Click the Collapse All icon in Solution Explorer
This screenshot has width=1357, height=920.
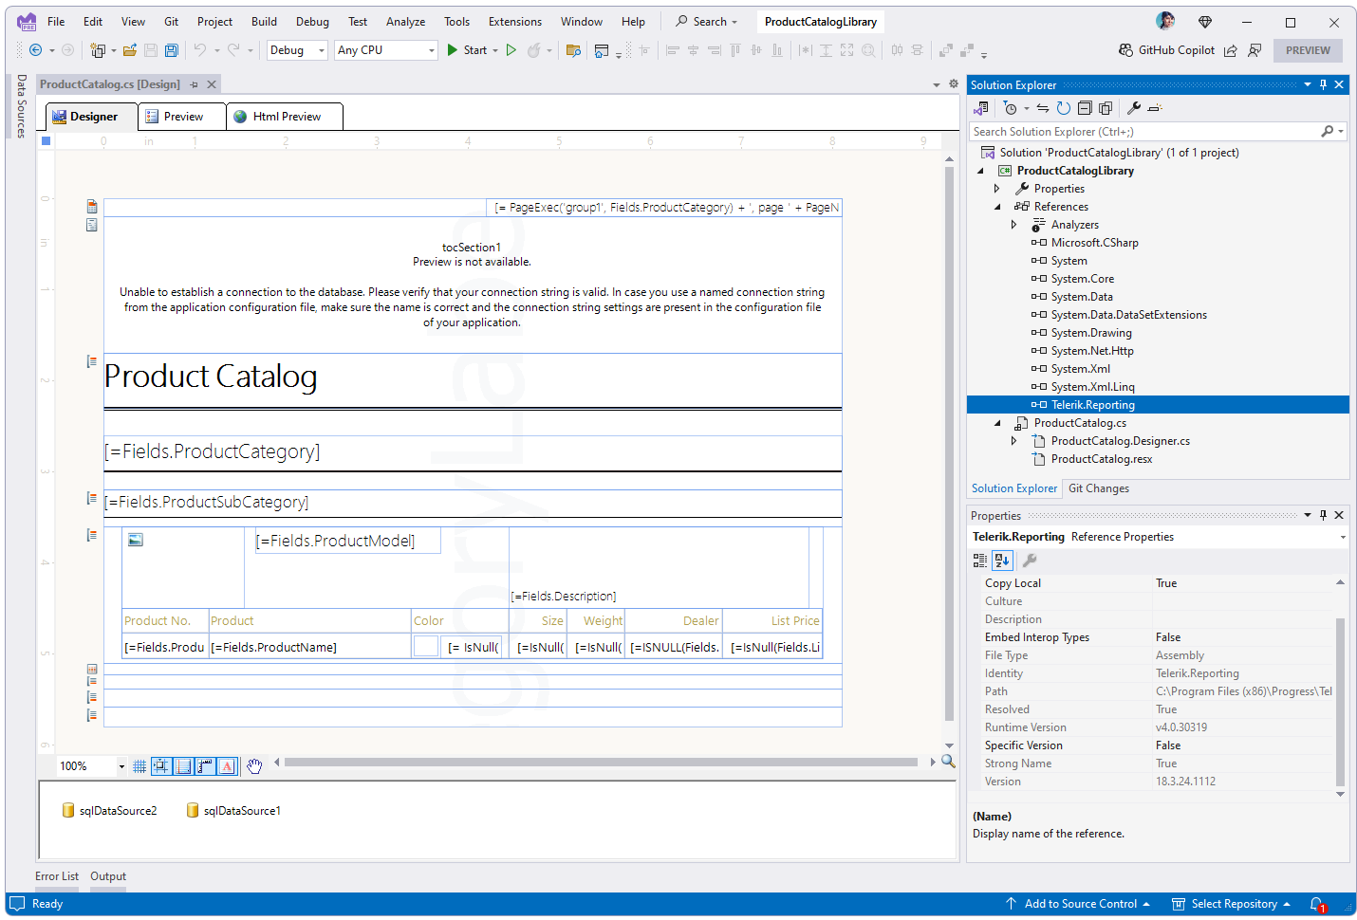[x=1084, y=107]
